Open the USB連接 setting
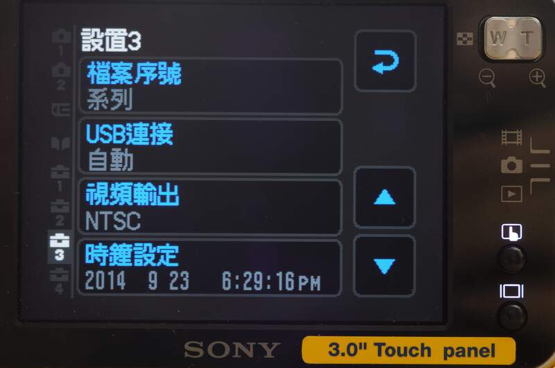Screen dimensions: 555x368 (210, 147)
